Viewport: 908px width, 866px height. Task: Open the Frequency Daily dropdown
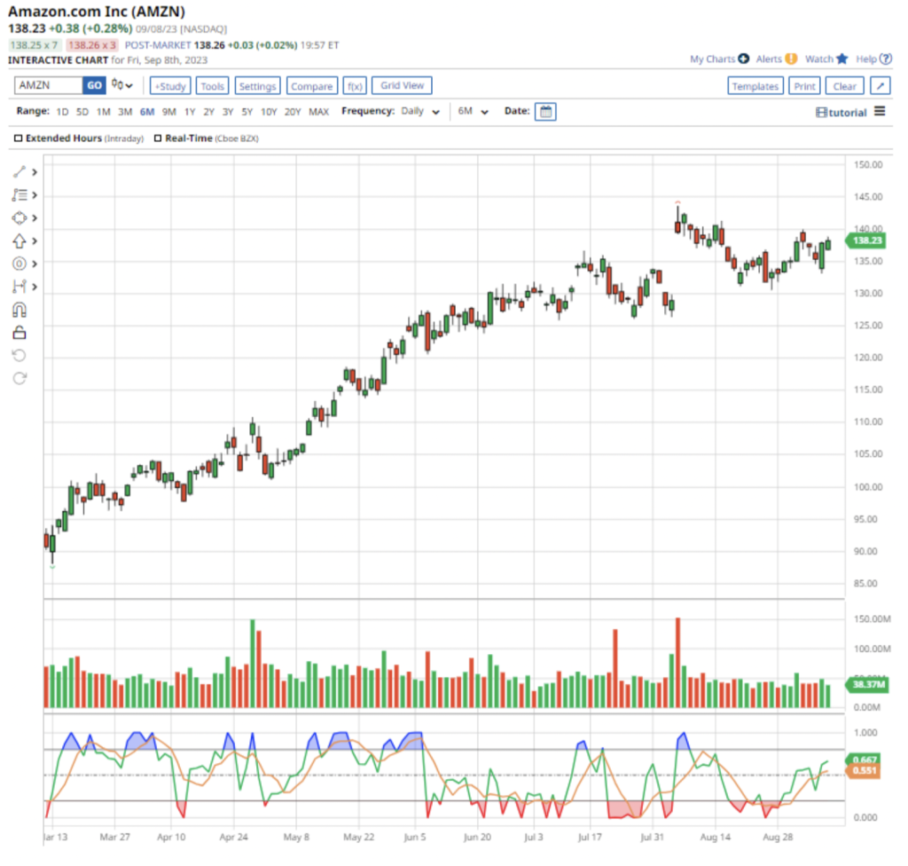coord(419,111)
